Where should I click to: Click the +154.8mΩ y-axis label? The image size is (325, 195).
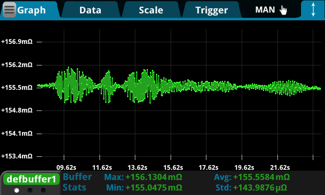click(17, 110)
